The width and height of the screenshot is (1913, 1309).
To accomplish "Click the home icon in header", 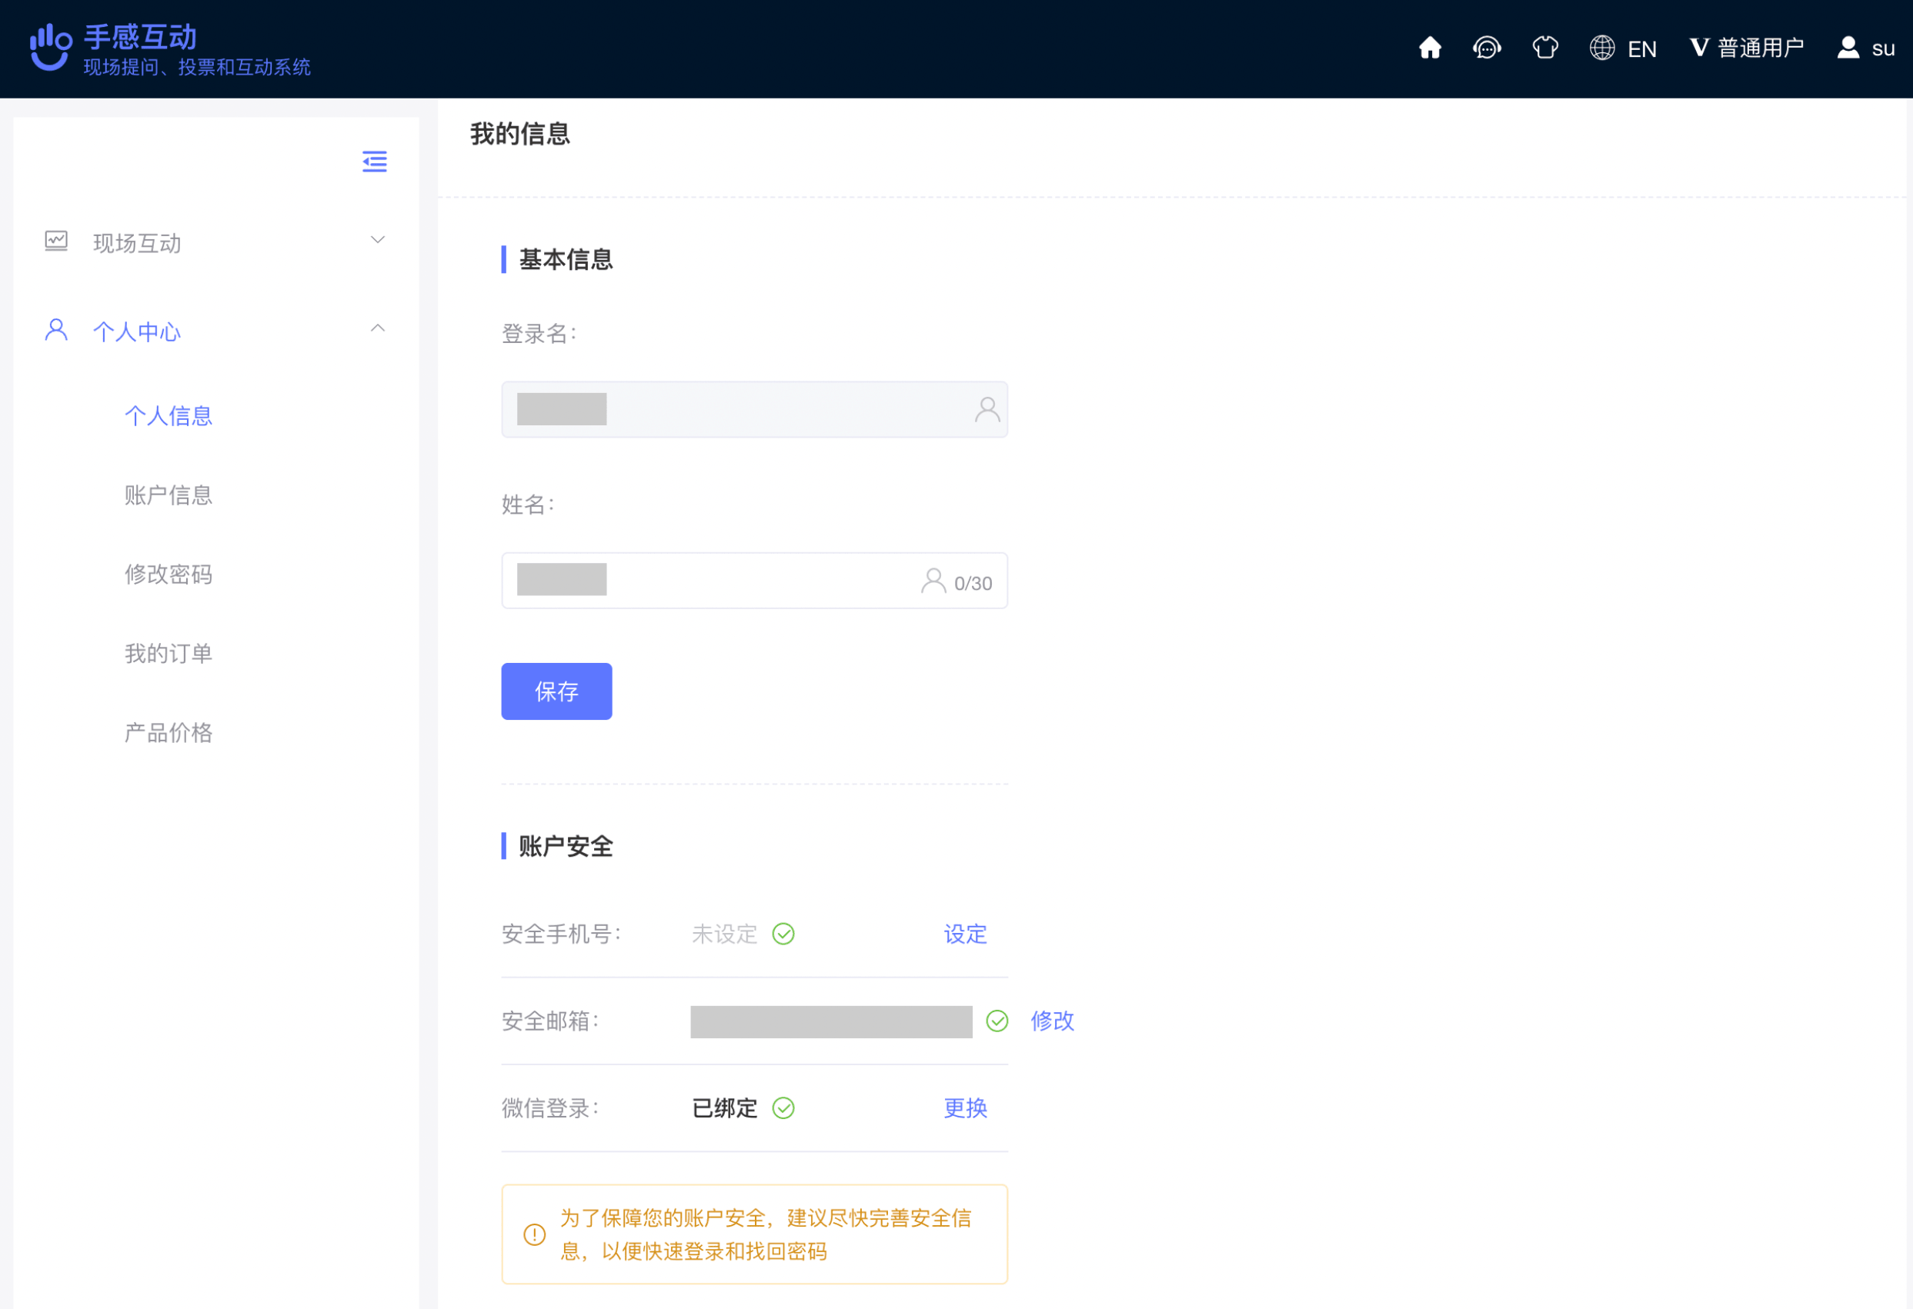I will [x=1430, y=48].
